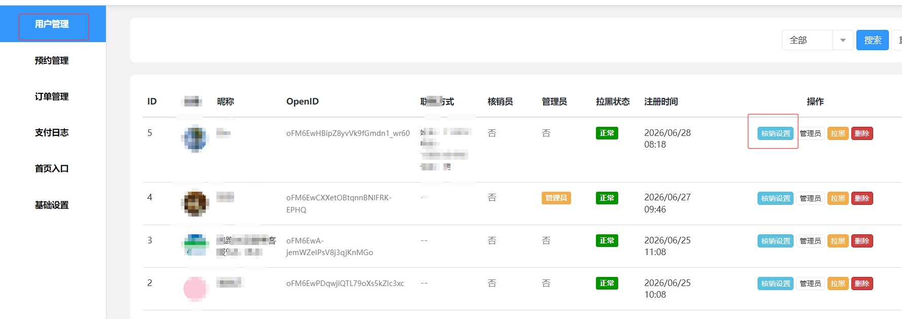Open 订单管理 section
Image resolution: width=902 pixels, height=319 pixels.
(53, 96)
